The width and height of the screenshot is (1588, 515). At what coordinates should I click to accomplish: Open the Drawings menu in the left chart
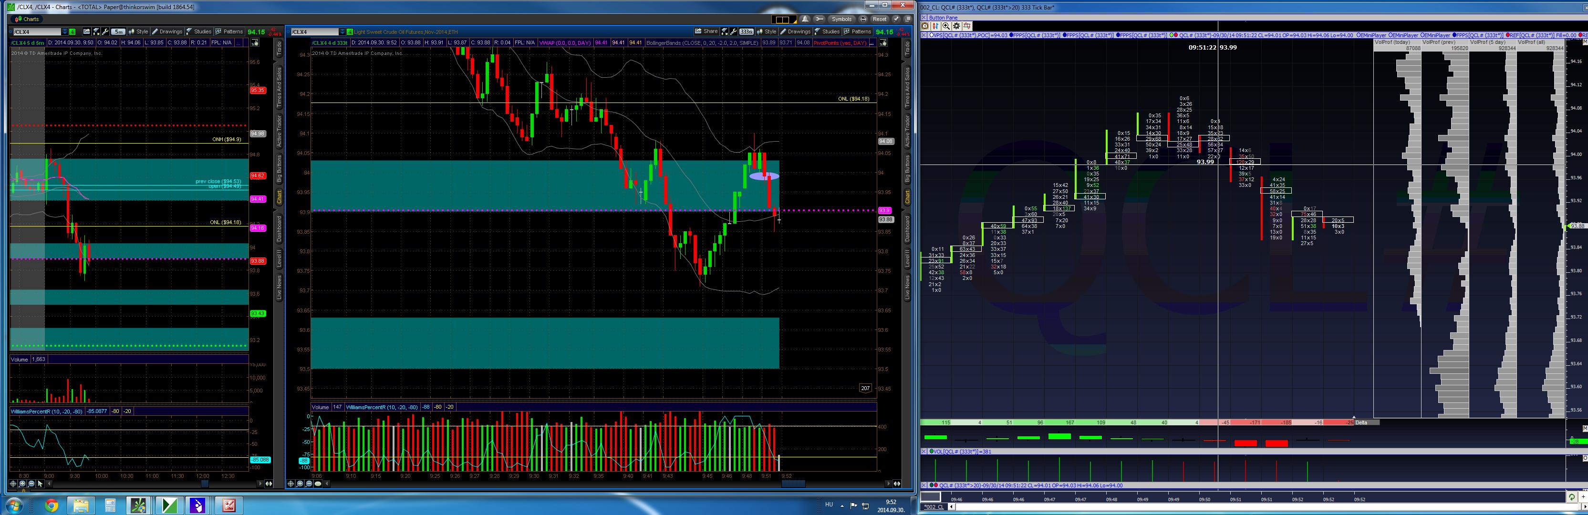click(167, 31)
